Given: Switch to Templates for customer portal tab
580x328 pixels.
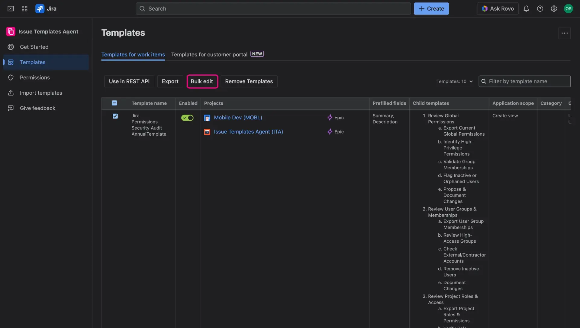Looking at the screenshot, I should pos(209,55).
